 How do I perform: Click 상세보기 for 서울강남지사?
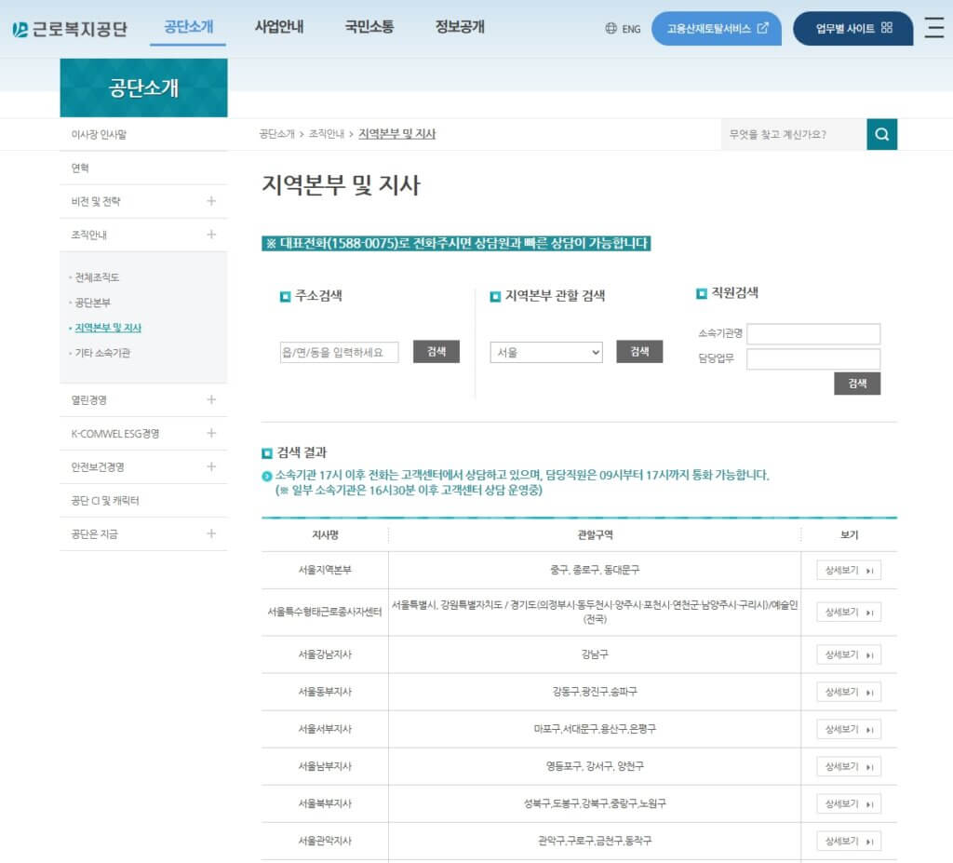(x=848, y=654)
